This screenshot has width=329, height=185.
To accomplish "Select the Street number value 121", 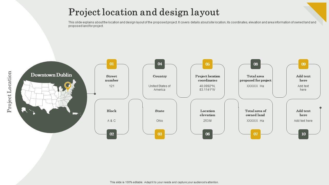I will click(112, 86).
